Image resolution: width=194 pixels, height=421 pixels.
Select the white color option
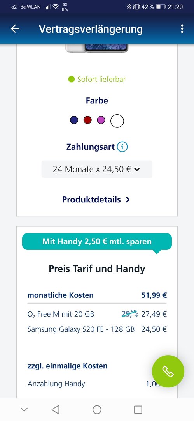[117, 121]
